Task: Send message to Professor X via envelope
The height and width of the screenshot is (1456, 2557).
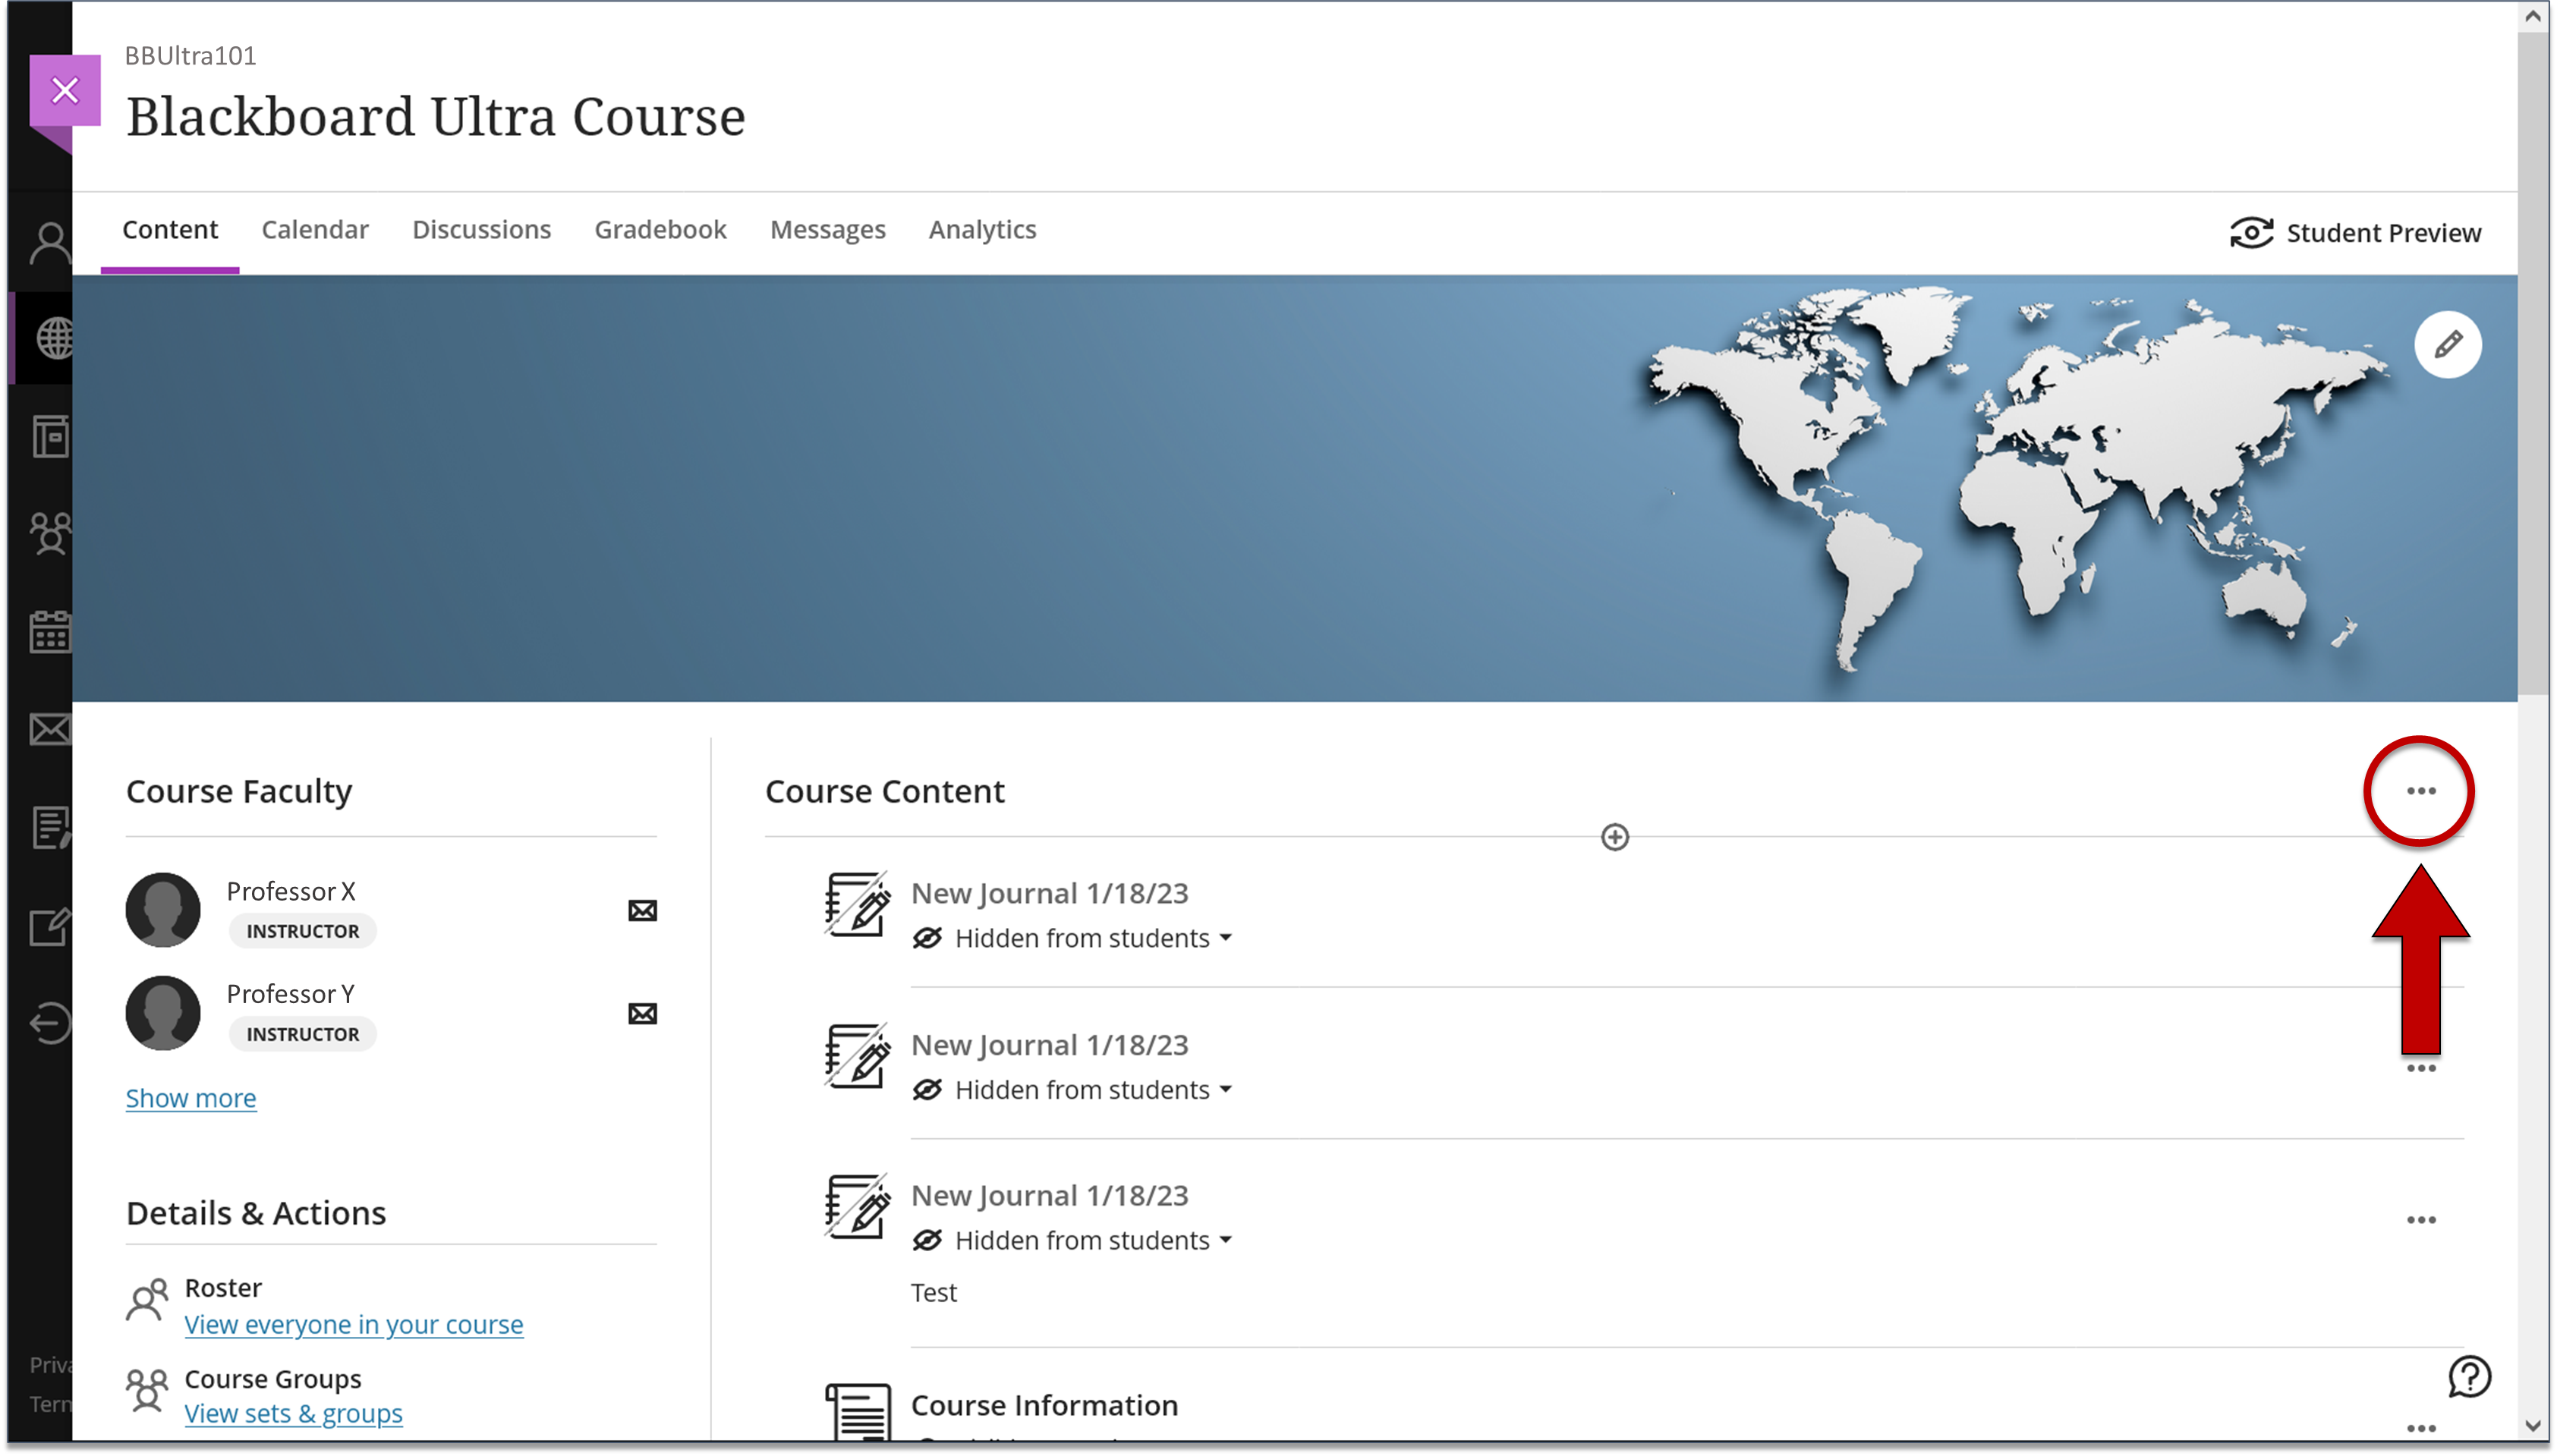Action: [642, 910]
